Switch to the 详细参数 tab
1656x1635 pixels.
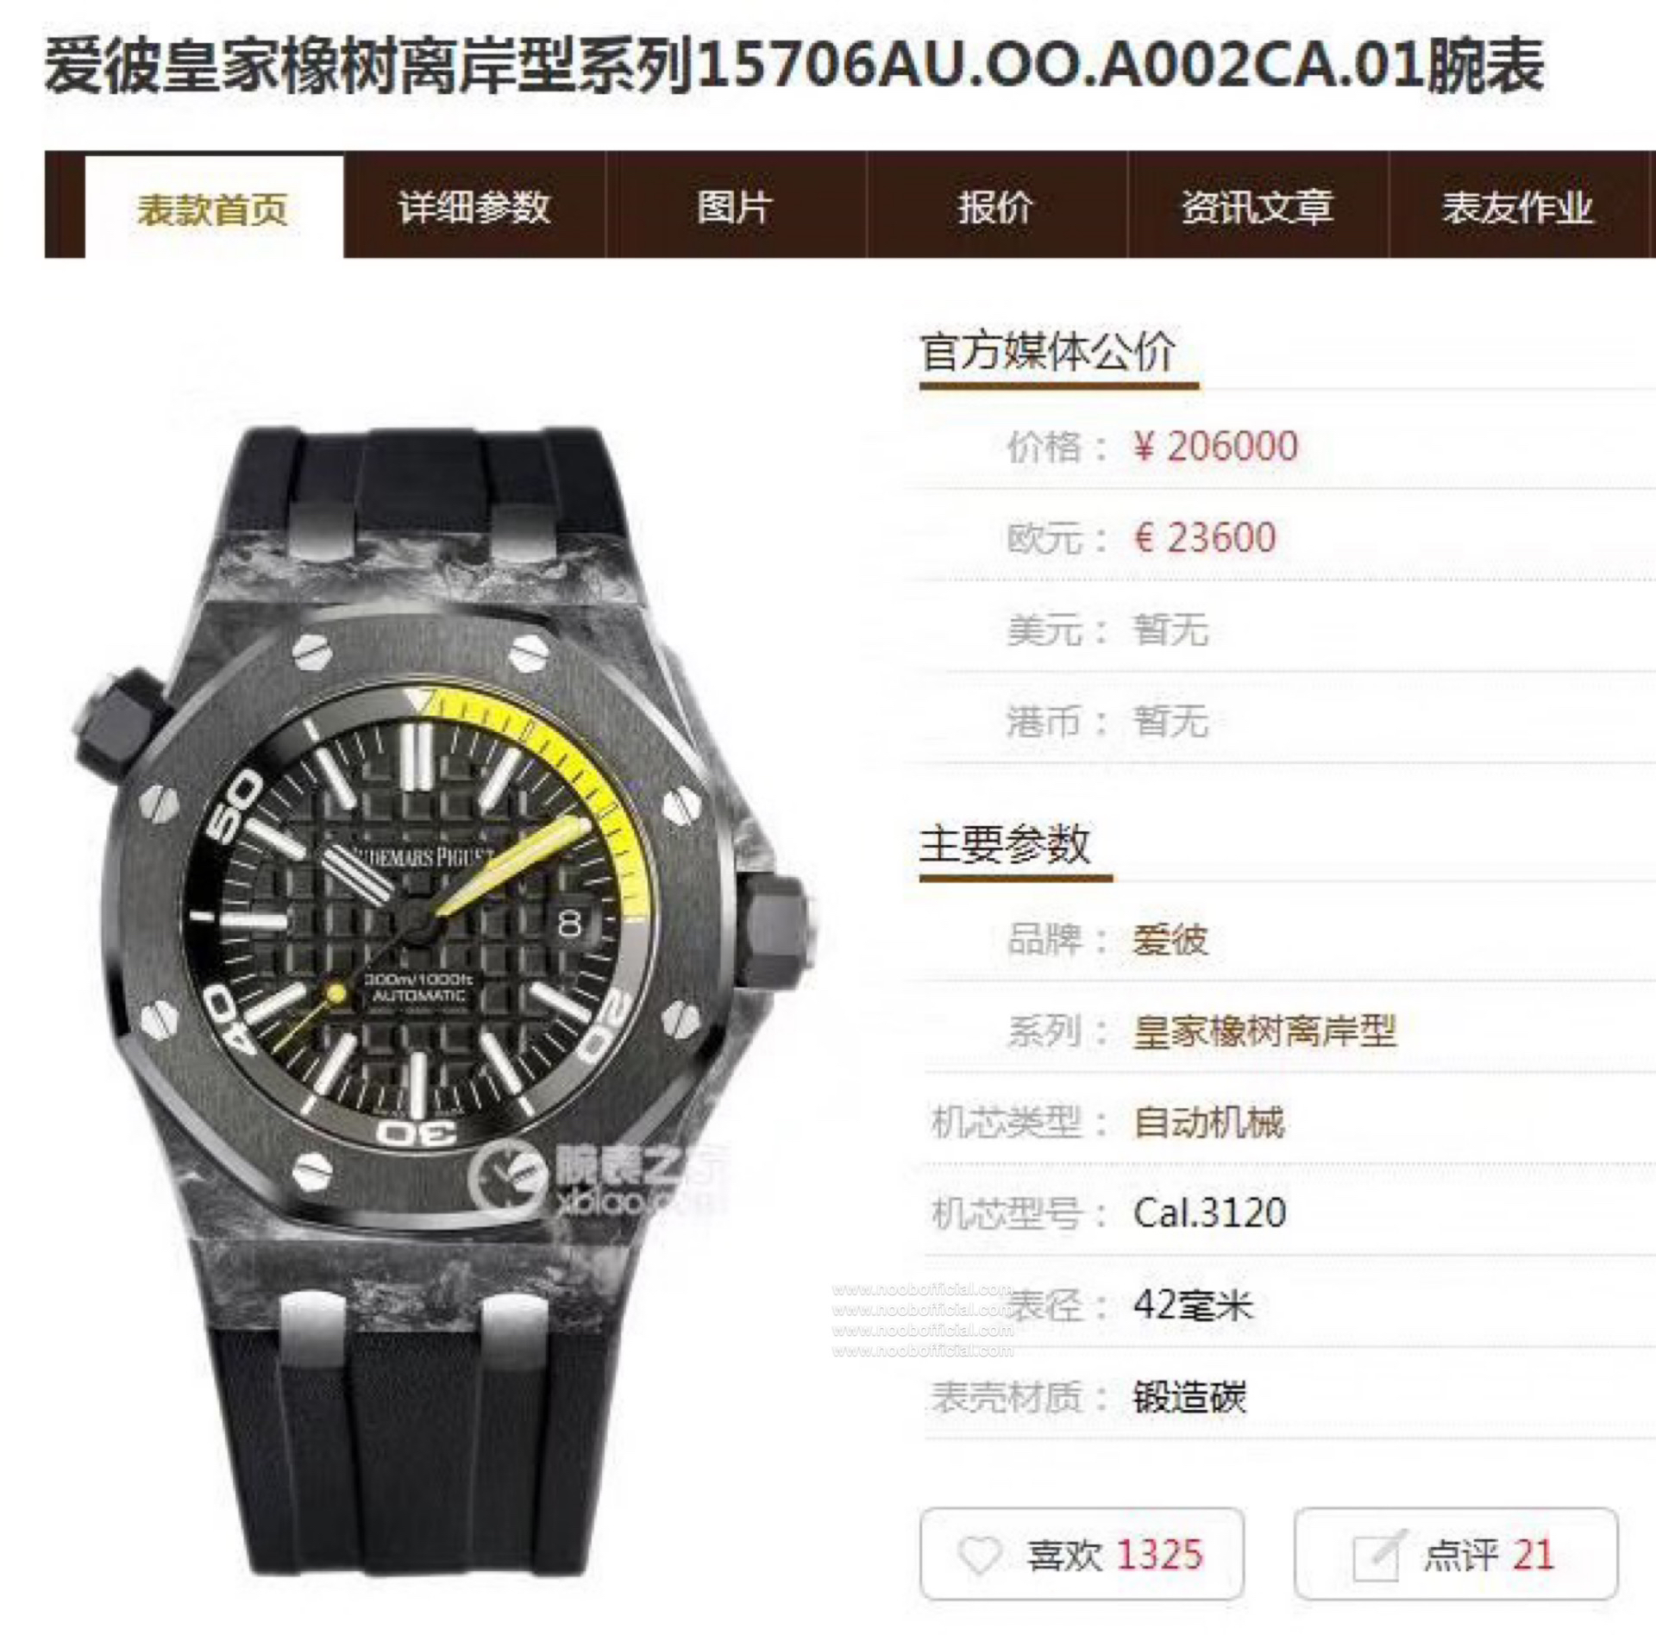[474, 206]
